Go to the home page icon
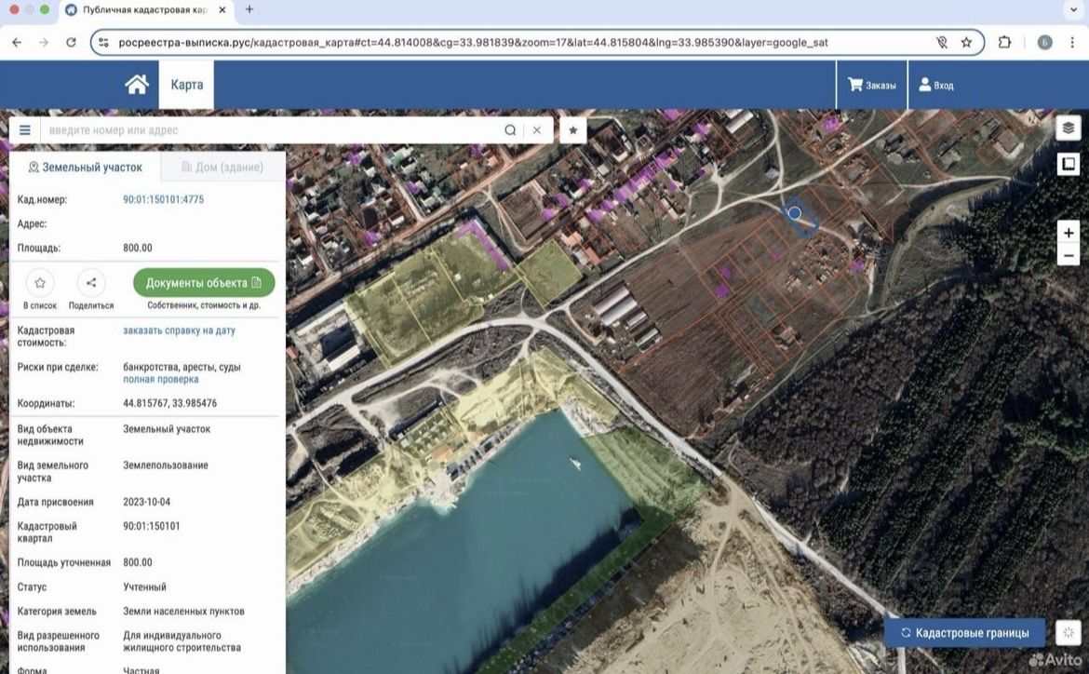 click(x=137, y=85)
